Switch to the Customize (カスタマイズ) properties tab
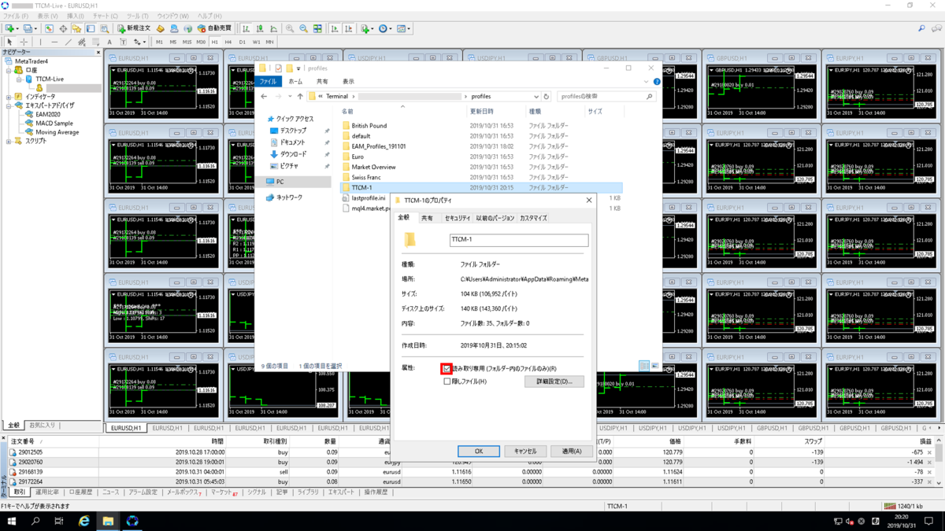The height and width of the screenshot is (531, 945). [533, 218]
